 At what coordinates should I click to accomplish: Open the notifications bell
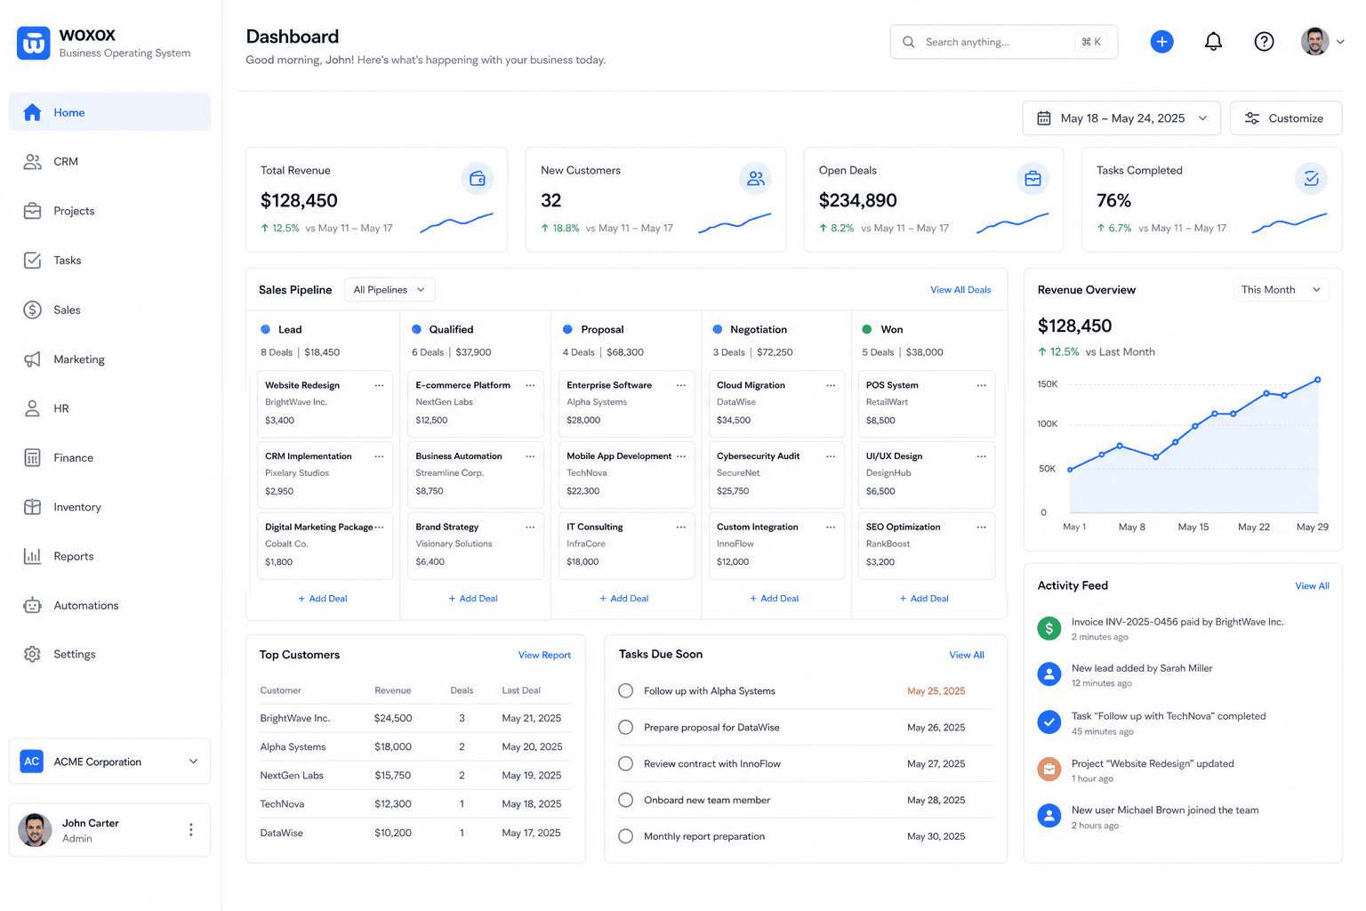(1213, 42)
